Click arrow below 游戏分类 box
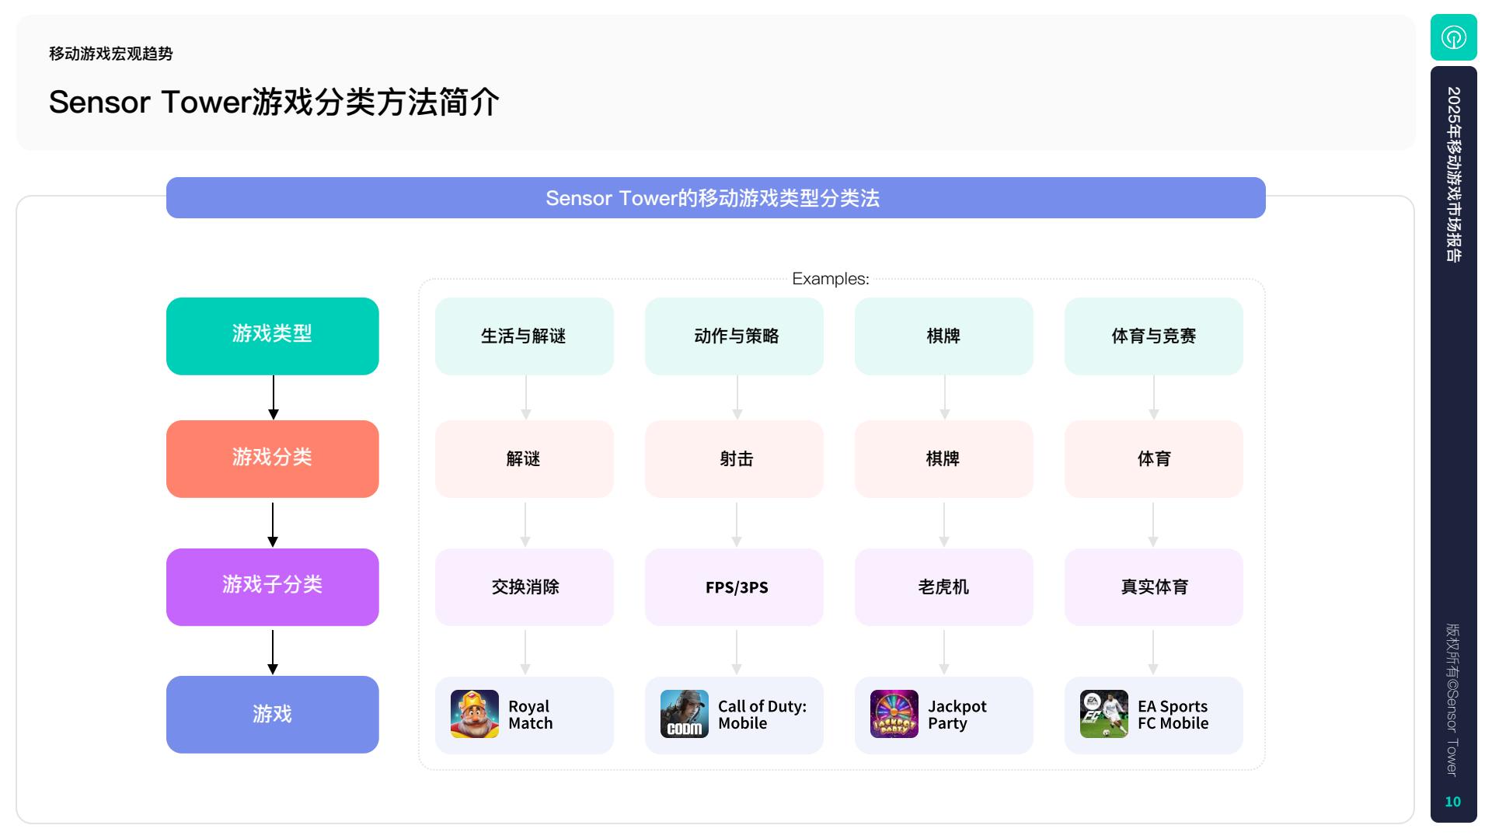Screen dimensions: 1492x839 (273, 524)
